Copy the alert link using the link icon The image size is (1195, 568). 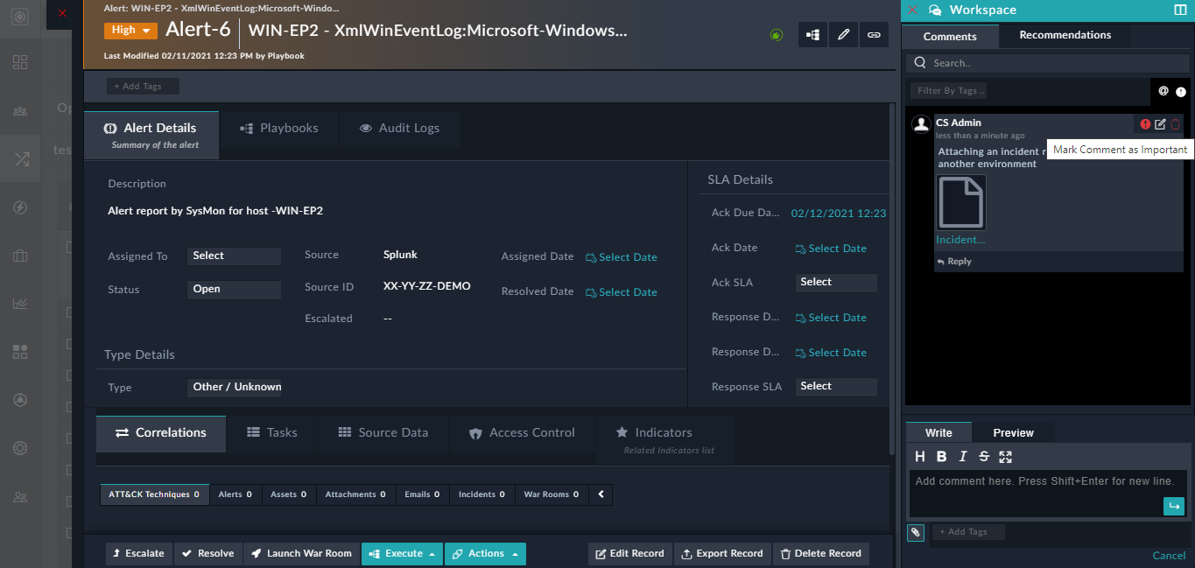pos(874,33)
